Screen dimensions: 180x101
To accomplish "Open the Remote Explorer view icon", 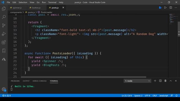I will pos(4,50).
